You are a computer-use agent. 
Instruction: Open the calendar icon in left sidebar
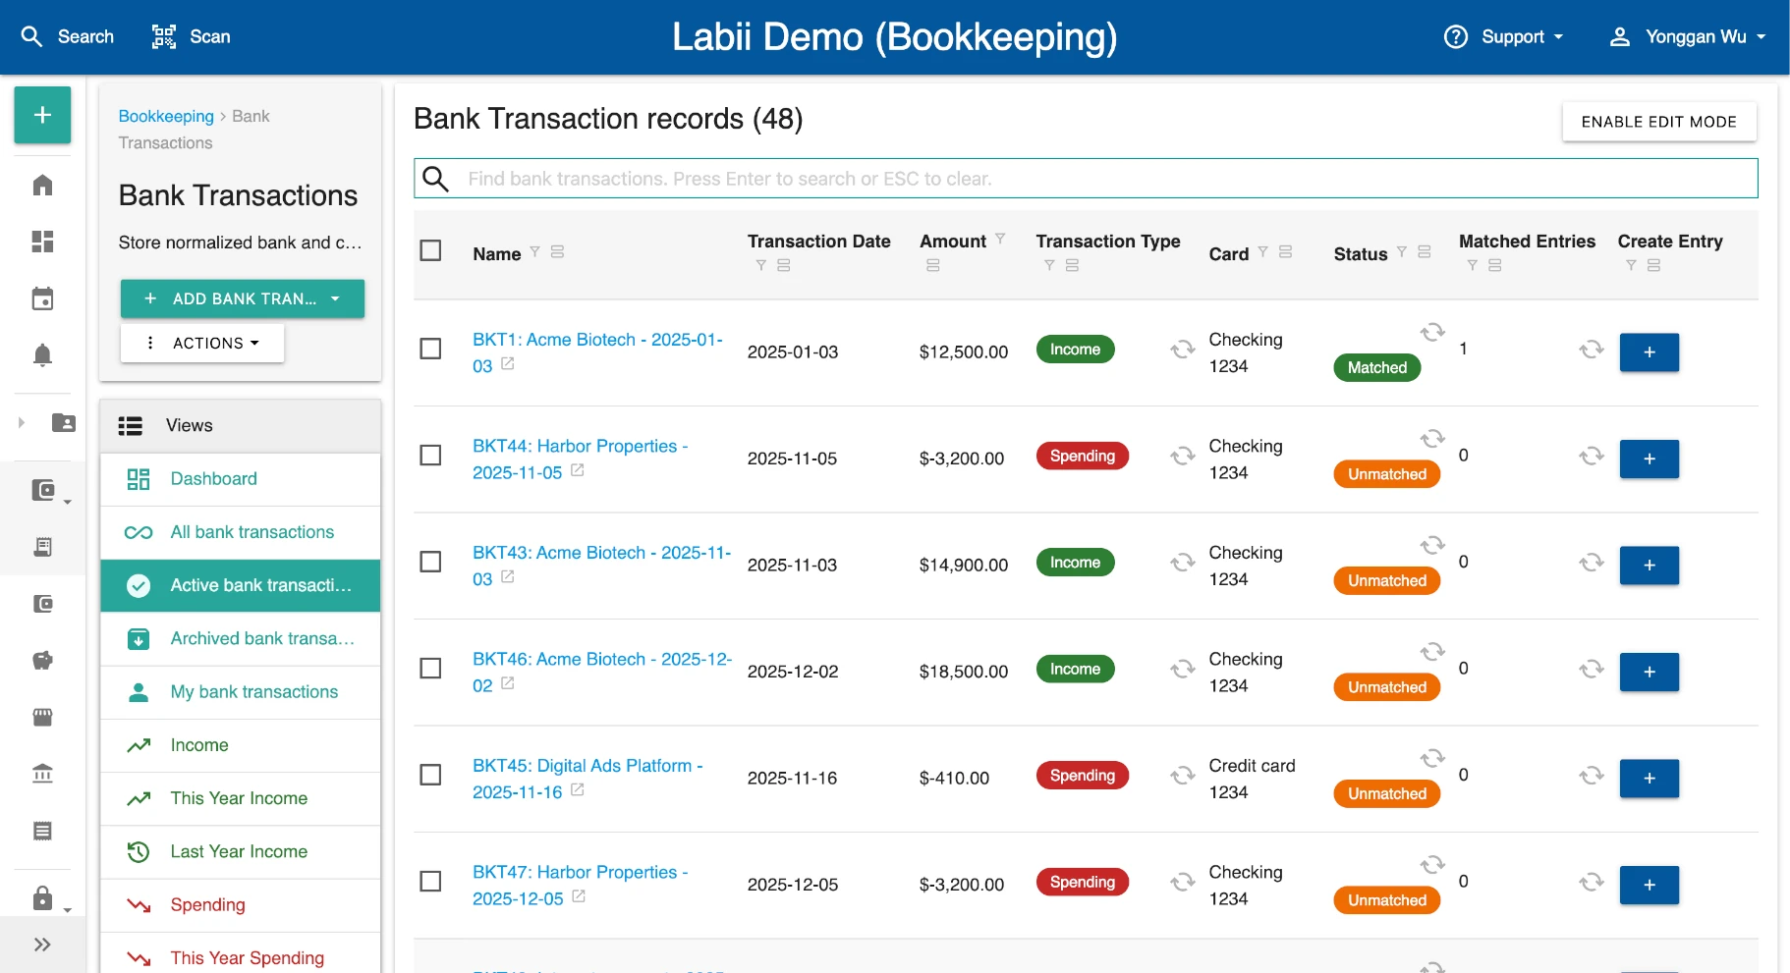[x=42, y=298]
